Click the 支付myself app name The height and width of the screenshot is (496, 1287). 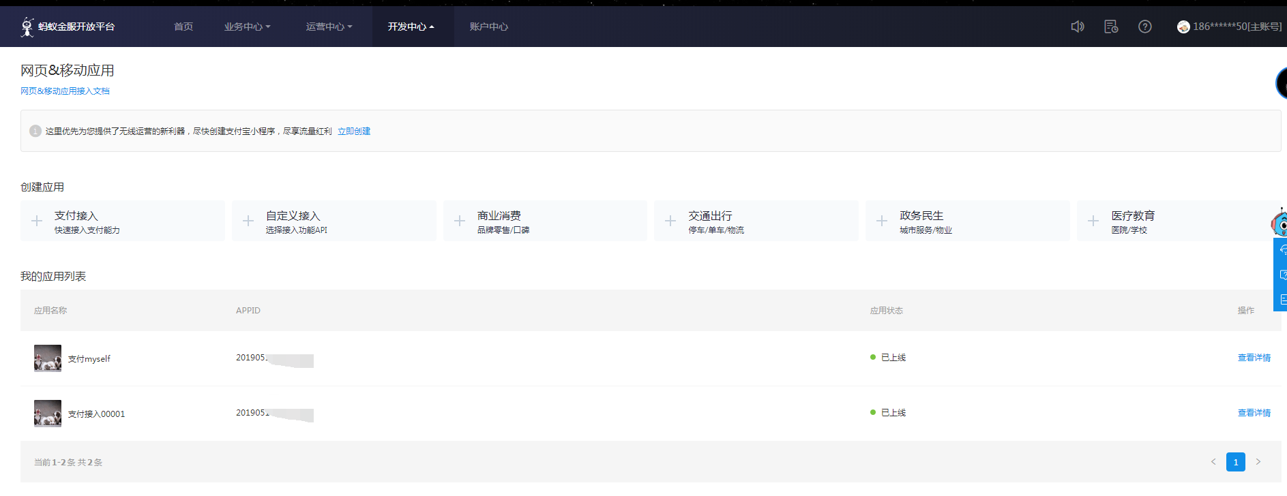89,358
